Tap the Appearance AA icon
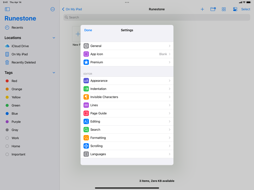The width and height of the screenshot is (254, 190). 86,81
